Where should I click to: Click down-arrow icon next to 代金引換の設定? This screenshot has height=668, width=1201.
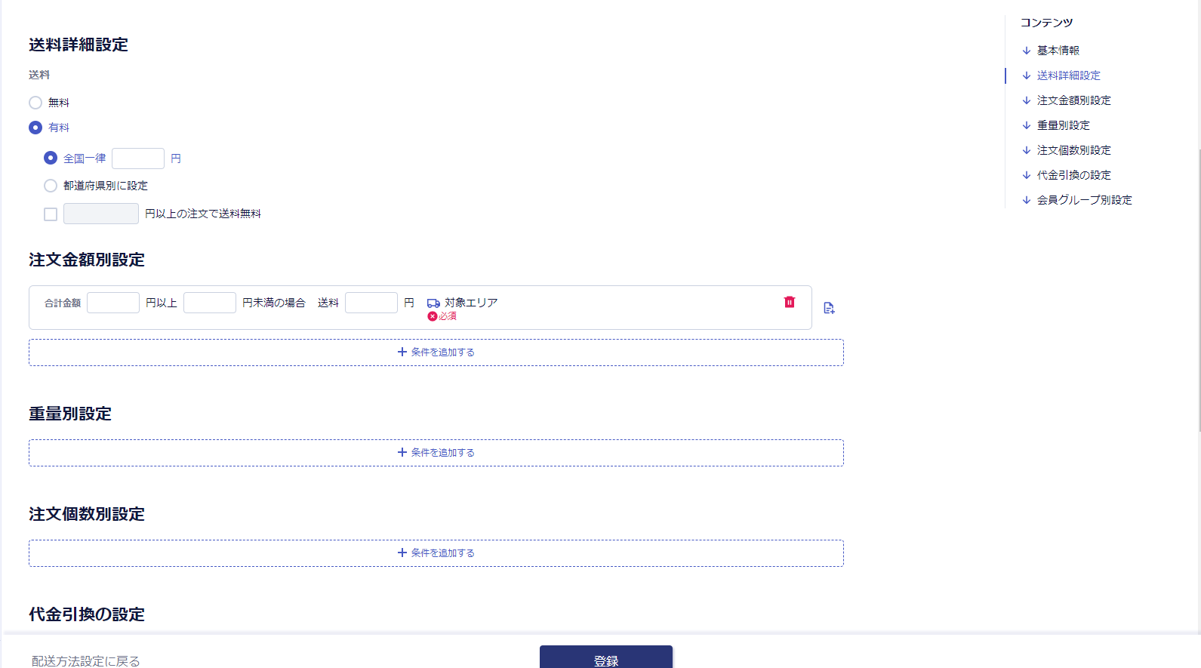click(x=1026, y=175)
